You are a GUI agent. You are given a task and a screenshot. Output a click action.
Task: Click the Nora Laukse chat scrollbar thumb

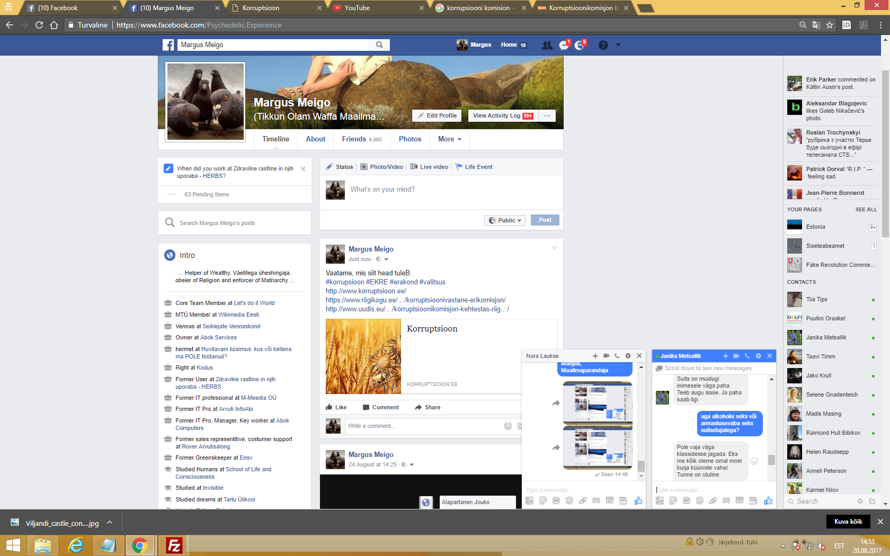[x=641, y=466]
